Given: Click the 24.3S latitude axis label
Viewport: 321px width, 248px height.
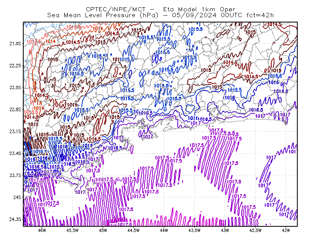Looking at the screenshot, I should point(15,220).
